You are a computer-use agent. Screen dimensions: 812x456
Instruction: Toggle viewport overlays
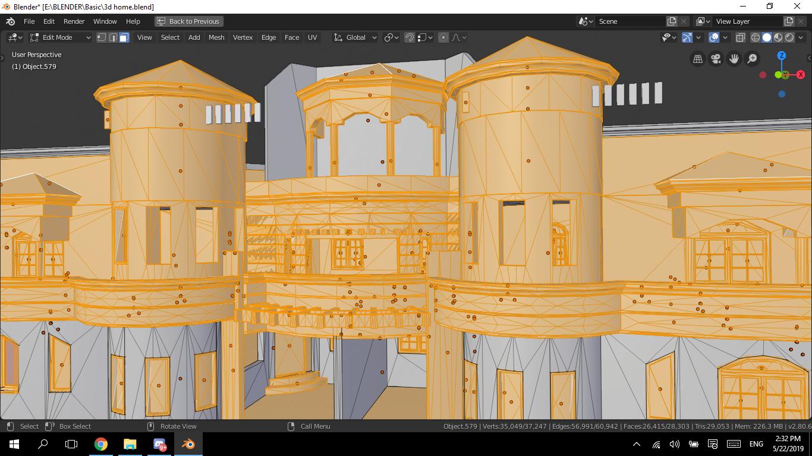(715, 37)
